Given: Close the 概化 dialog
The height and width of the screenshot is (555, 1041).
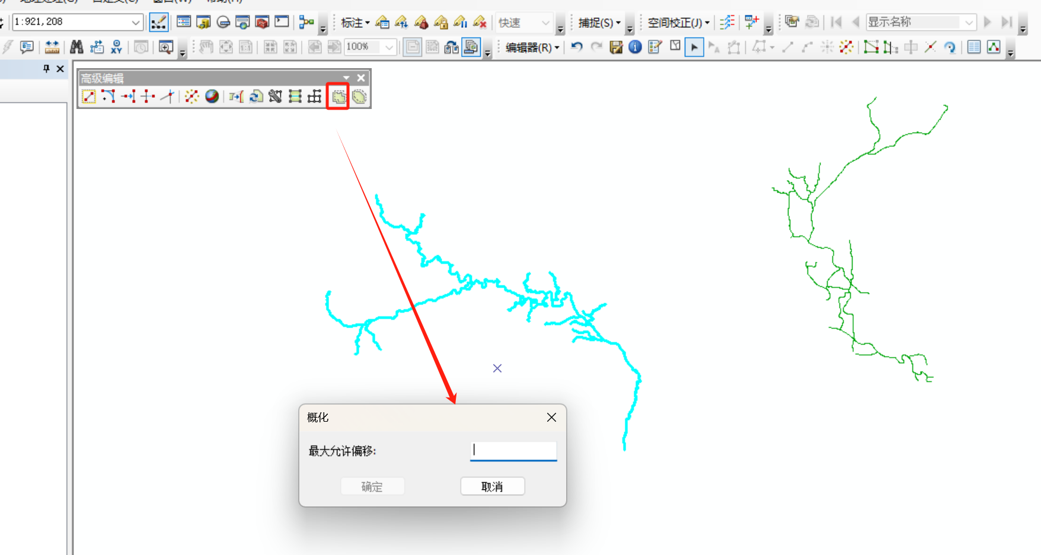Looking at the screenshot, I should (x=551, y=417).
